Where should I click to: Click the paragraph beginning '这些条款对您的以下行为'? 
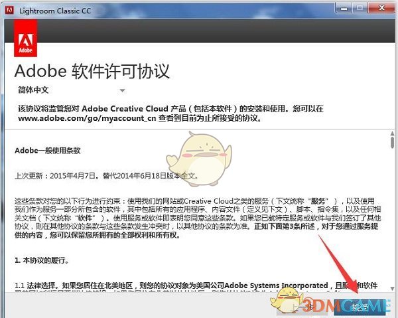click(198, 218)
